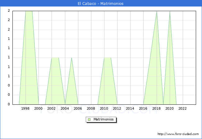Viewport: 202px width, 139px height.
Task: Click the 2012 x-axis label
Action: point(117,108)
